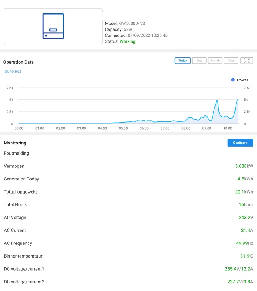Click the Power legend label
Viewport: 257px width, 291px height.
point(242,80)
